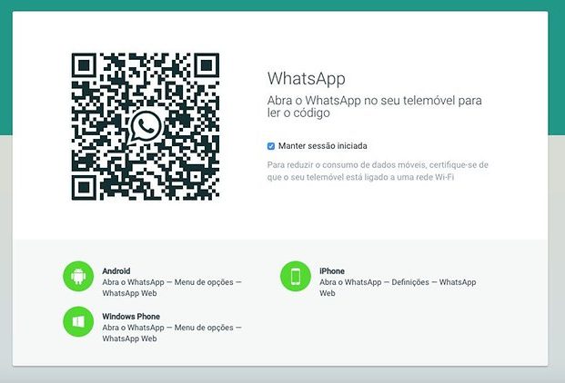Click the WhatsApp heading text
The image size is (565, 383).
click(x=307, y=78)
